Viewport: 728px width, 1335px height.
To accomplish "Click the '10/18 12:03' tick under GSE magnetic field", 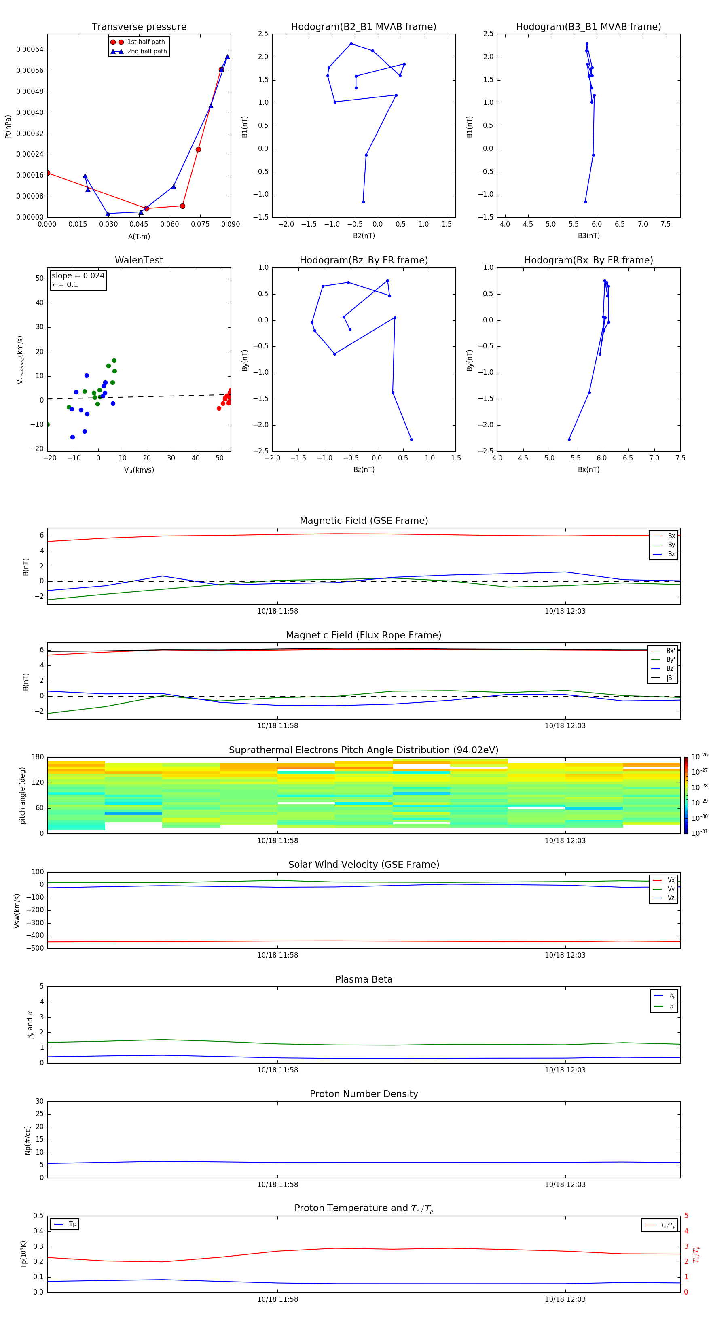I will (x=565, y=611).
